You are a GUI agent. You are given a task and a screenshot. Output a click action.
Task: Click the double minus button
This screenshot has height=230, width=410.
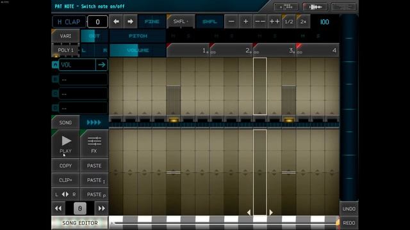(x=260, y=22)
